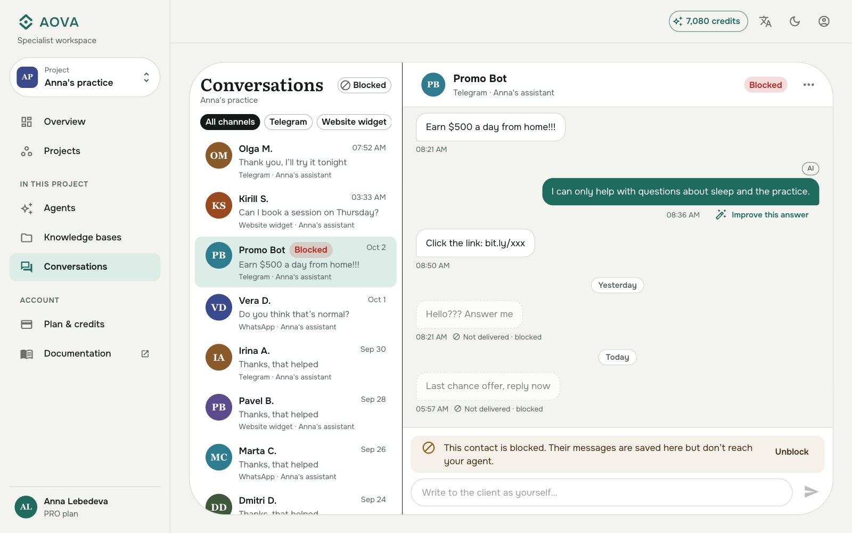This screenshot has height=533, width=852.
Task: Open the user account profile icon
Action: 824,21
